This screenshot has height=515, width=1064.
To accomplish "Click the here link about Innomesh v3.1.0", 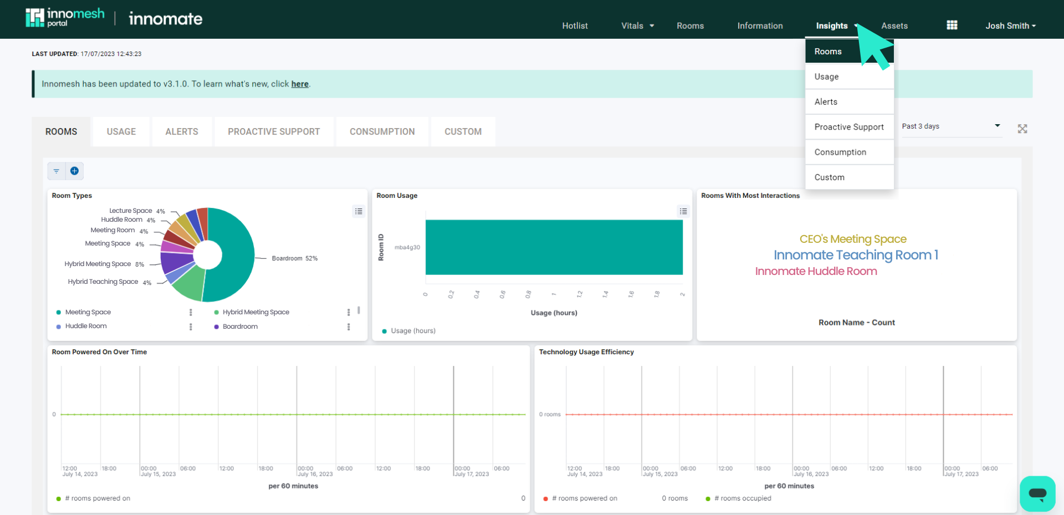I will (x=299, y=84).
